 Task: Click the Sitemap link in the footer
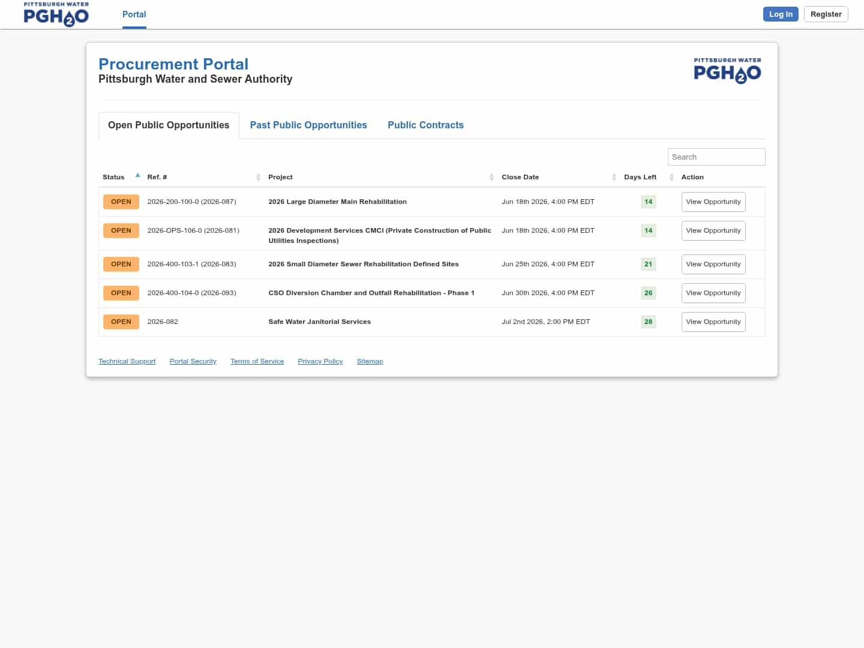pos(370,361)
